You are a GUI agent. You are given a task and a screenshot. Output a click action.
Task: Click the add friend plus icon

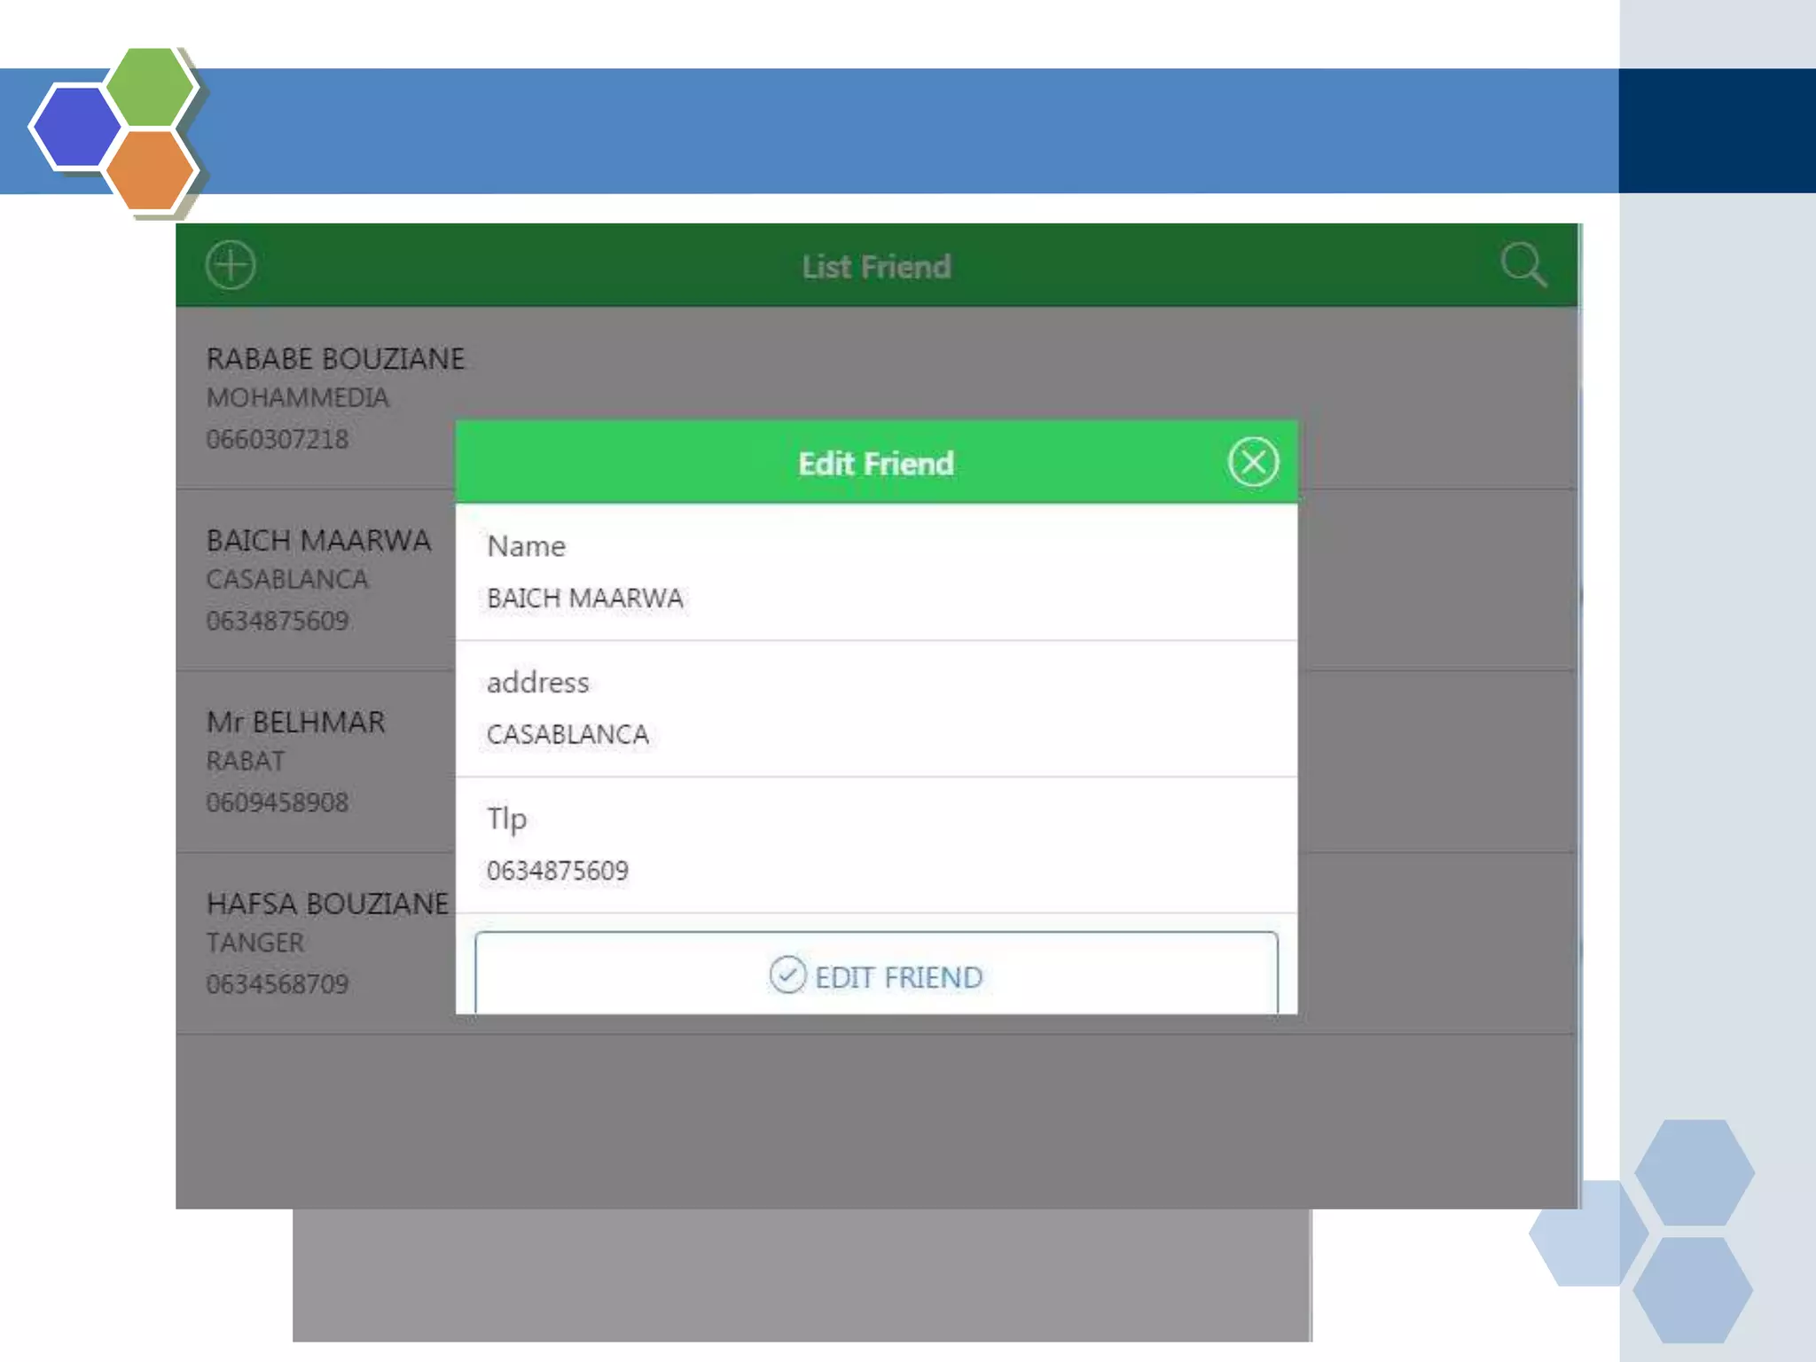(231, 265)
